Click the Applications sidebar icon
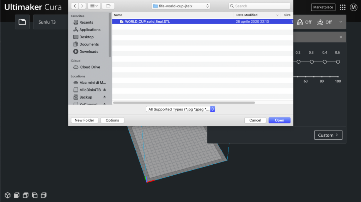This screenshot has width=361, height=202. point(75,30)
